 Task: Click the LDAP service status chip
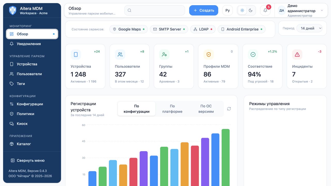coord(203,29)
